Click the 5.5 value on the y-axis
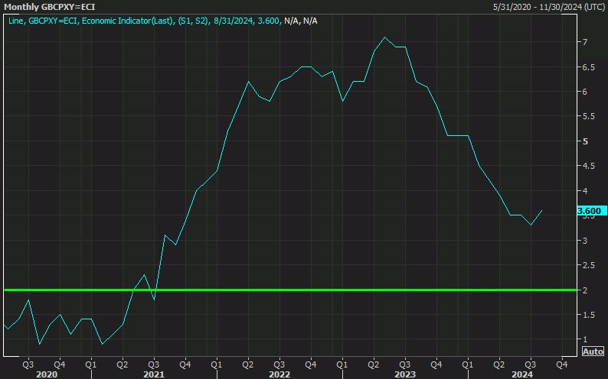 pos(589,116)
